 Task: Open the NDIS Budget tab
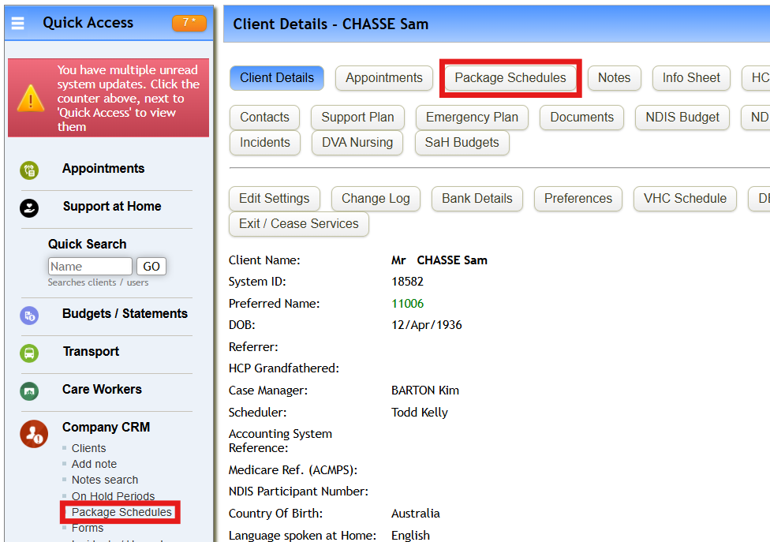(682, 118)
